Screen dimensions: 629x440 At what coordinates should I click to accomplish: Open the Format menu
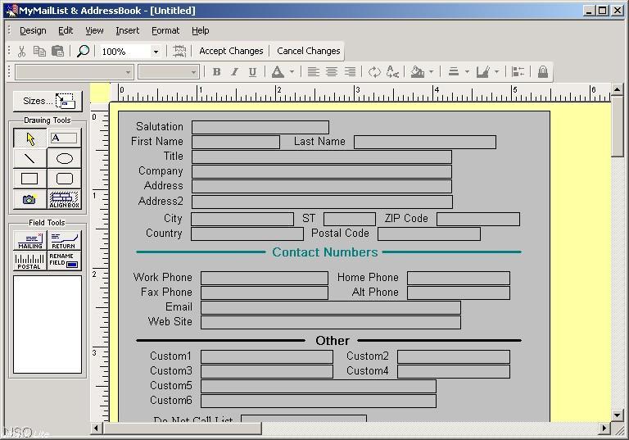click(x=165, y=30)
